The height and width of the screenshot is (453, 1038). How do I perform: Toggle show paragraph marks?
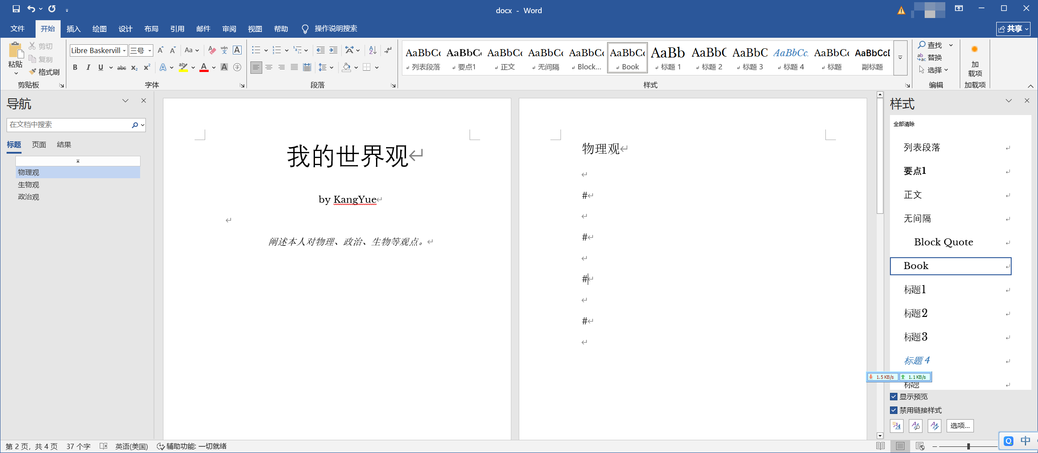coord(388,50)
